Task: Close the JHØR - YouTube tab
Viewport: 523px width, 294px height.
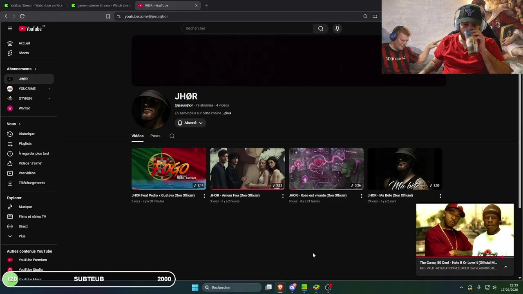Action: pyautogui.click(x=196, y=5)
